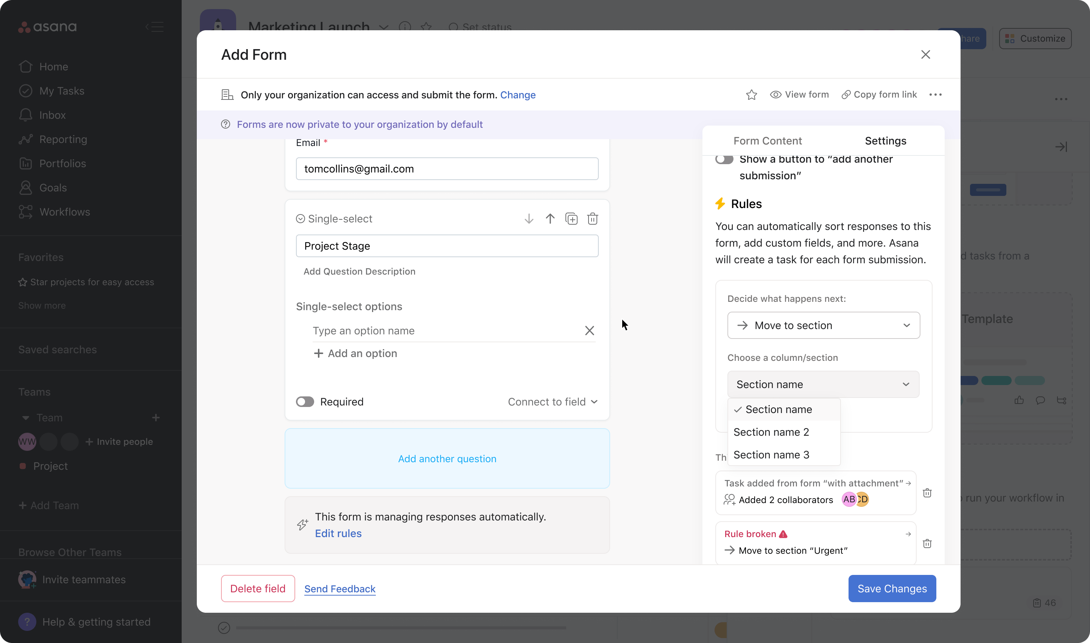Click the 'Add another question' button

(447, 458)
